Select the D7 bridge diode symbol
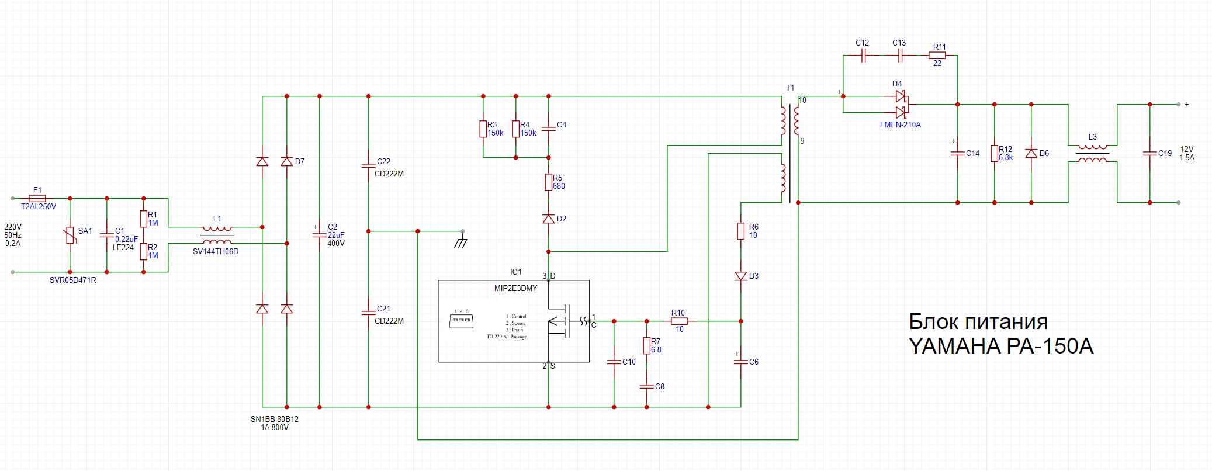The width and height of the screenshot is (1212, 471). pyautogui.click(x=286, y=161)
